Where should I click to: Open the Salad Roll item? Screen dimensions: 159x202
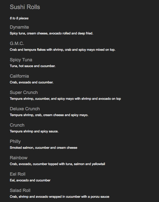(x=20, y=190)
